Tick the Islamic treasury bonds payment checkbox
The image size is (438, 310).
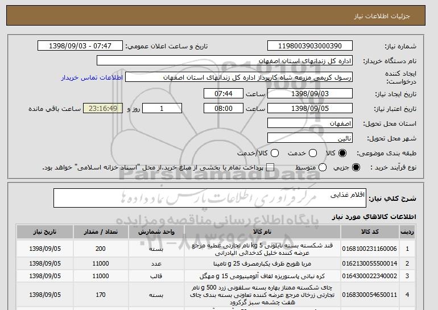point(270,167)
